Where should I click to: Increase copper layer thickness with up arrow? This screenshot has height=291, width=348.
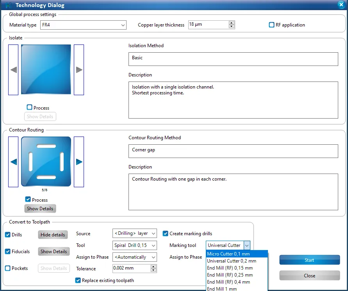point(232,23)
